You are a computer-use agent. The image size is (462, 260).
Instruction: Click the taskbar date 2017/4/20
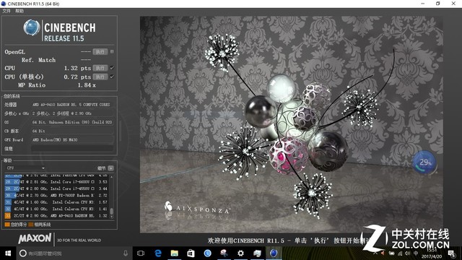pos(432,256)
